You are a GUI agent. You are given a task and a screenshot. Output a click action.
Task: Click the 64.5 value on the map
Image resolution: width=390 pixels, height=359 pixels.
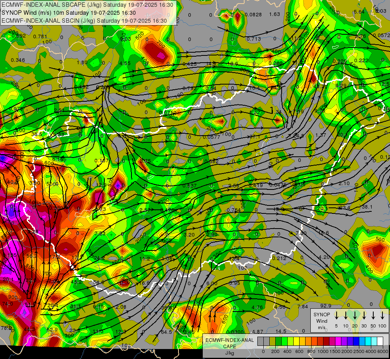pos(167,332)
